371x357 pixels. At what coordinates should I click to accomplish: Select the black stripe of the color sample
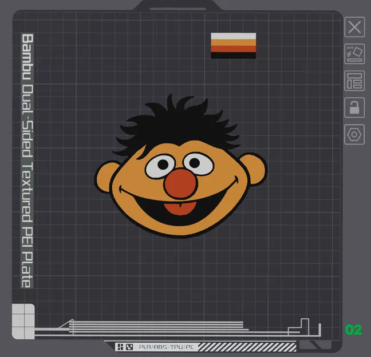233,55
